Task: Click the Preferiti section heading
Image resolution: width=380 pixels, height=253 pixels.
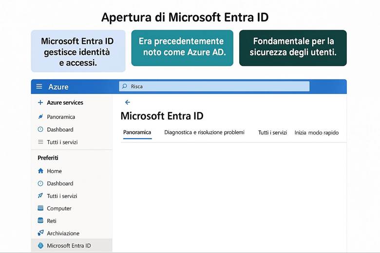Action: (x=48, y=158)
